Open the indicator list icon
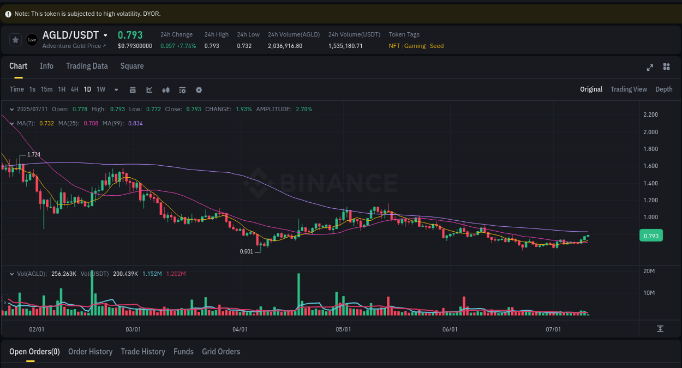This screenshot has width=682, height=368. point(182,89)
